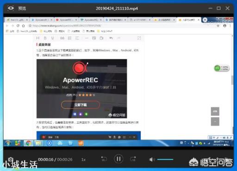237x171 pixels.
Task: Toggle bold with the B icon
Action: pos(45,38)
